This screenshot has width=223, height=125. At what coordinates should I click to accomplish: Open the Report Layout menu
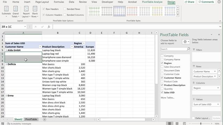click(26, 12)
